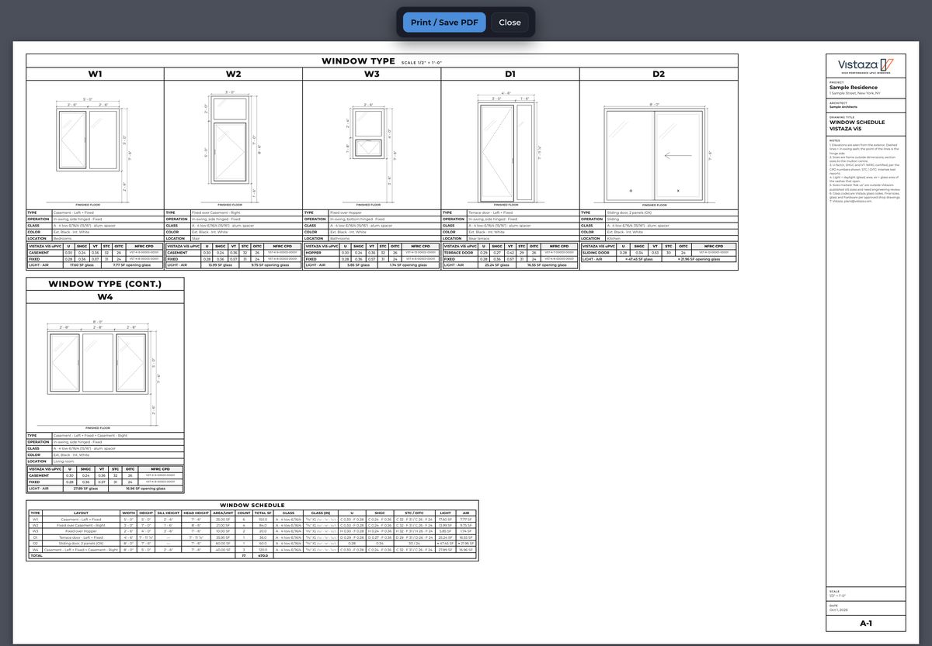932x646 pixels.
Task: Click the "Bathrooms" location value under W3
Action: [x=340, y=238]
